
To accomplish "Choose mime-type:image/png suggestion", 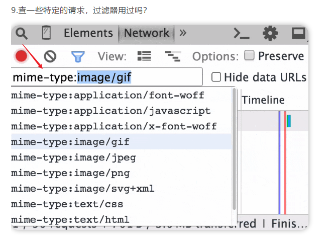I will click(121, 173).
